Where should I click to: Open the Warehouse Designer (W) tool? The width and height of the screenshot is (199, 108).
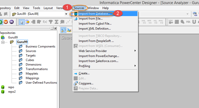click(6, 22)
